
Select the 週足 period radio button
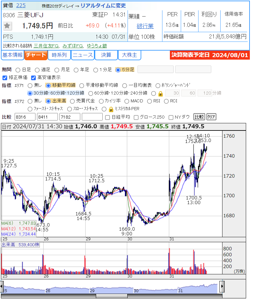(x=37, y=70)
